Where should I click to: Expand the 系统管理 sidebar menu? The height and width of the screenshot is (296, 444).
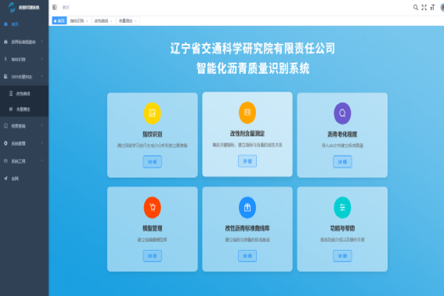point(24,143)
